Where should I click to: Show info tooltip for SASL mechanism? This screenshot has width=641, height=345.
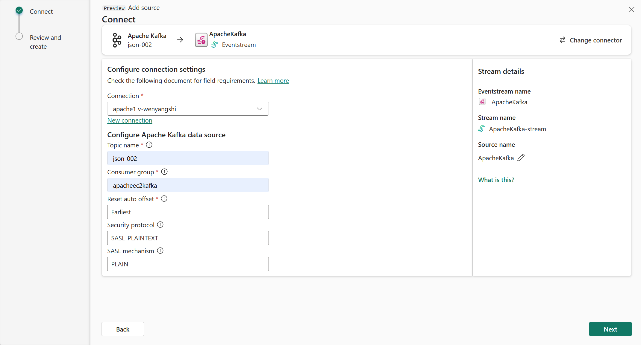point(160,251)
